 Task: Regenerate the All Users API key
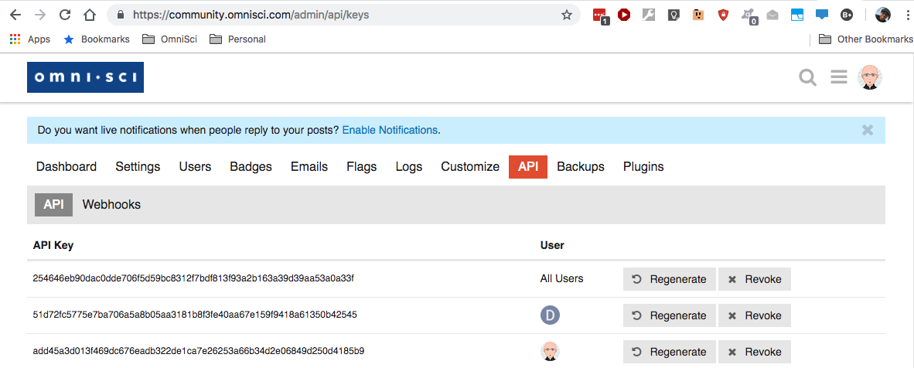[669, 279]
